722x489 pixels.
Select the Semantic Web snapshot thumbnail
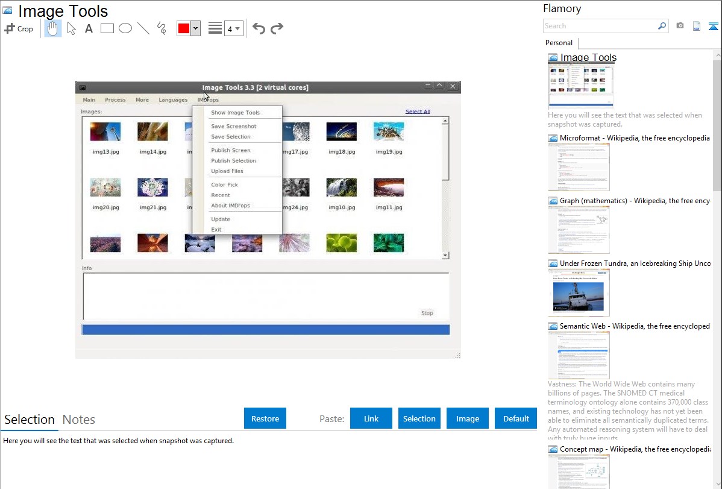coord(579,355)
